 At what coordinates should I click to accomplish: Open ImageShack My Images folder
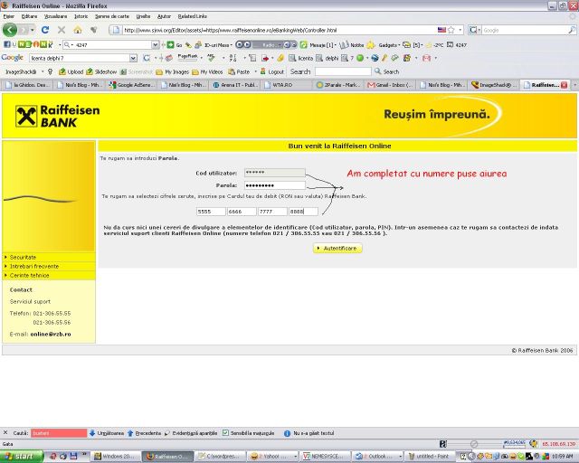(x=173, y=72)
